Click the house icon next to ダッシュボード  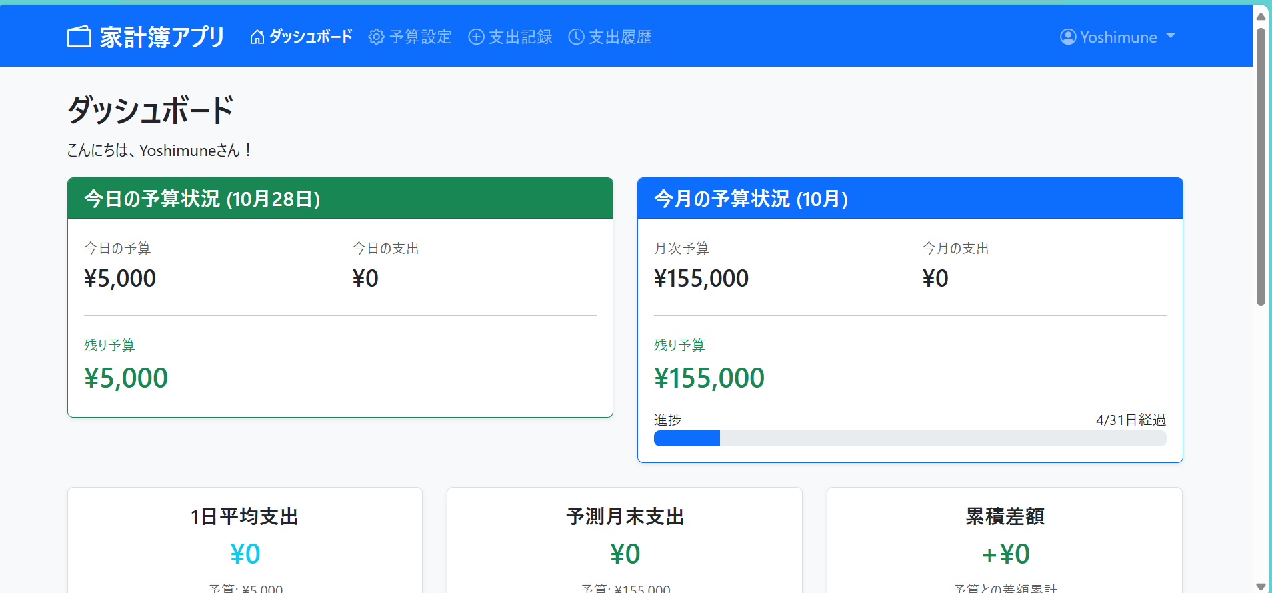[257, 37]
